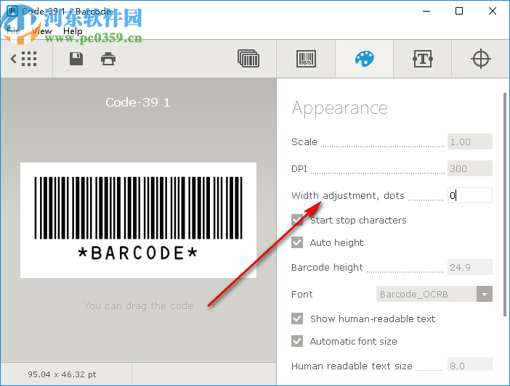Open the Help menu
Viewport: 510px width, 386px height.
(x=73, y=31)
